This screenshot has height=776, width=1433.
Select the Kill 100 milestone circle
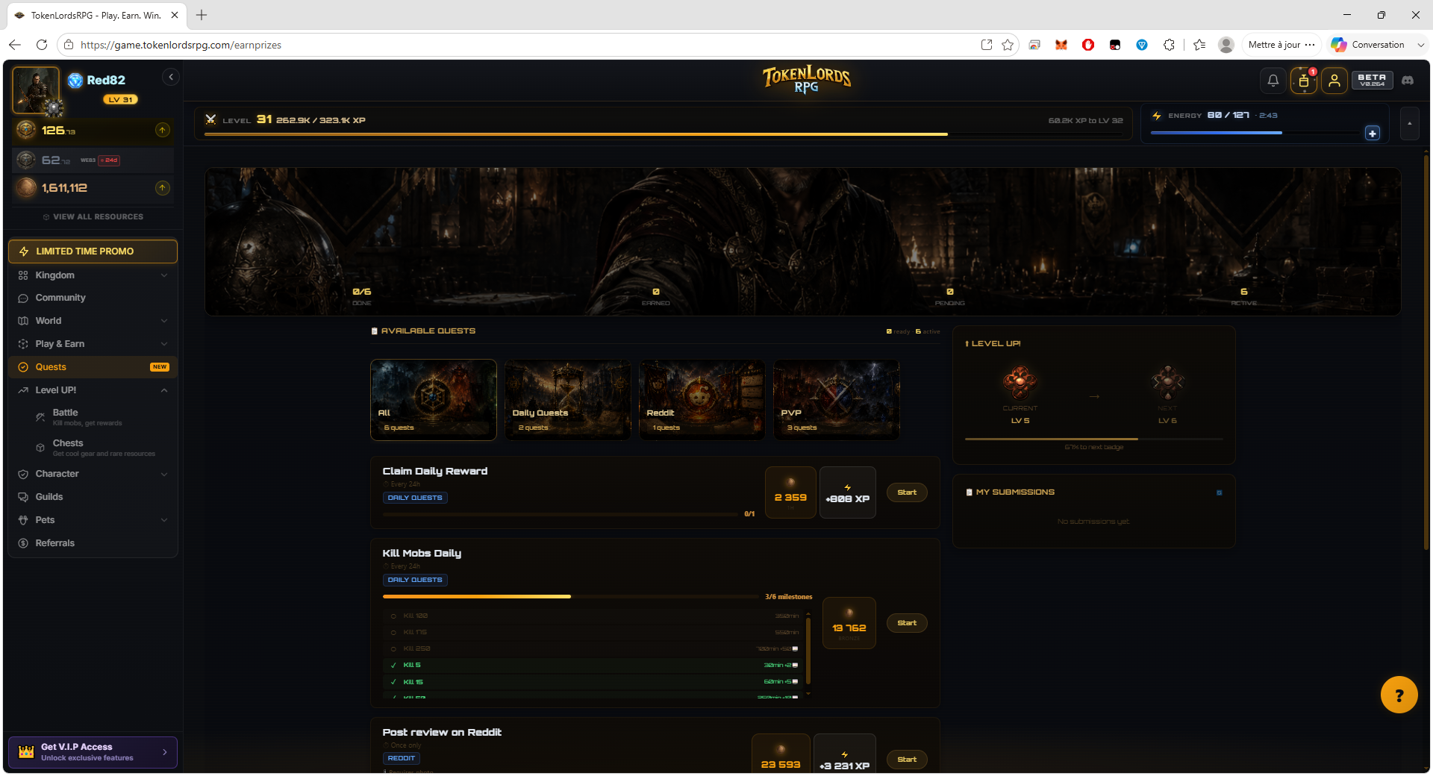(393, 616)
